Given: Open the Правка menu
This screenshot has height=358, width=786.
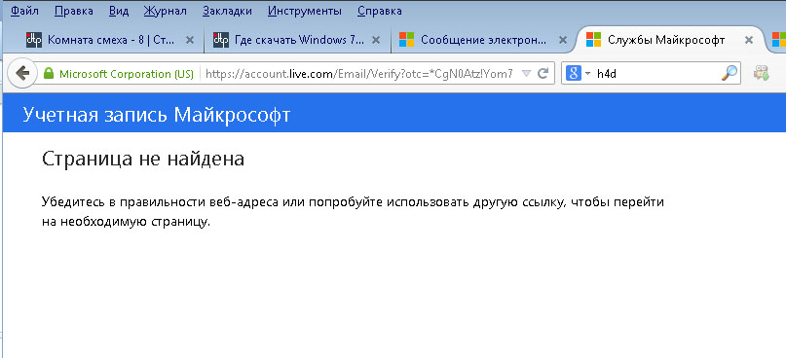Looking at the screenshot, I should pyautogui.click(x=73, y=11).
